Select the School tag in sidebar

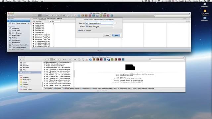pos(25,87)
